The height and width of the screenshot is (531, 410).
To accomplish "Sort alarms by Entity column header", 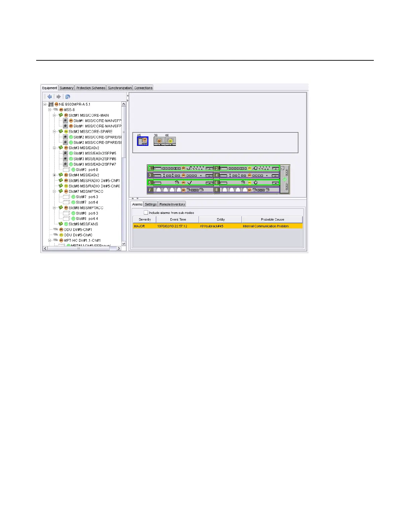I will tap(221, 220).
